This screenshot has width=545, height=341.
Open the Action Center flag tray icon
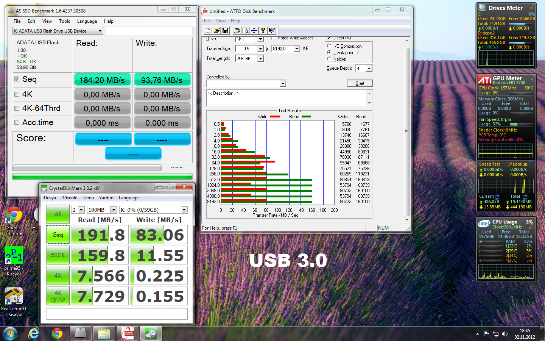click(x=487, y=334)
